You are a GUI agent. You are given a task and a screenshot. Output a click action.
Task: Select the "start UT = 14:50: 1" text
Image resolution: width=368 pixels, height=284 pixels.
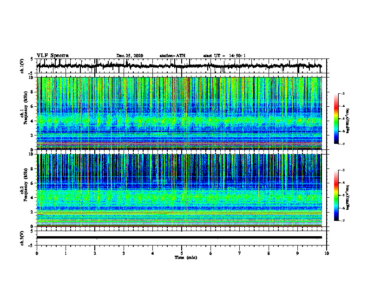(x=224, y=56)
